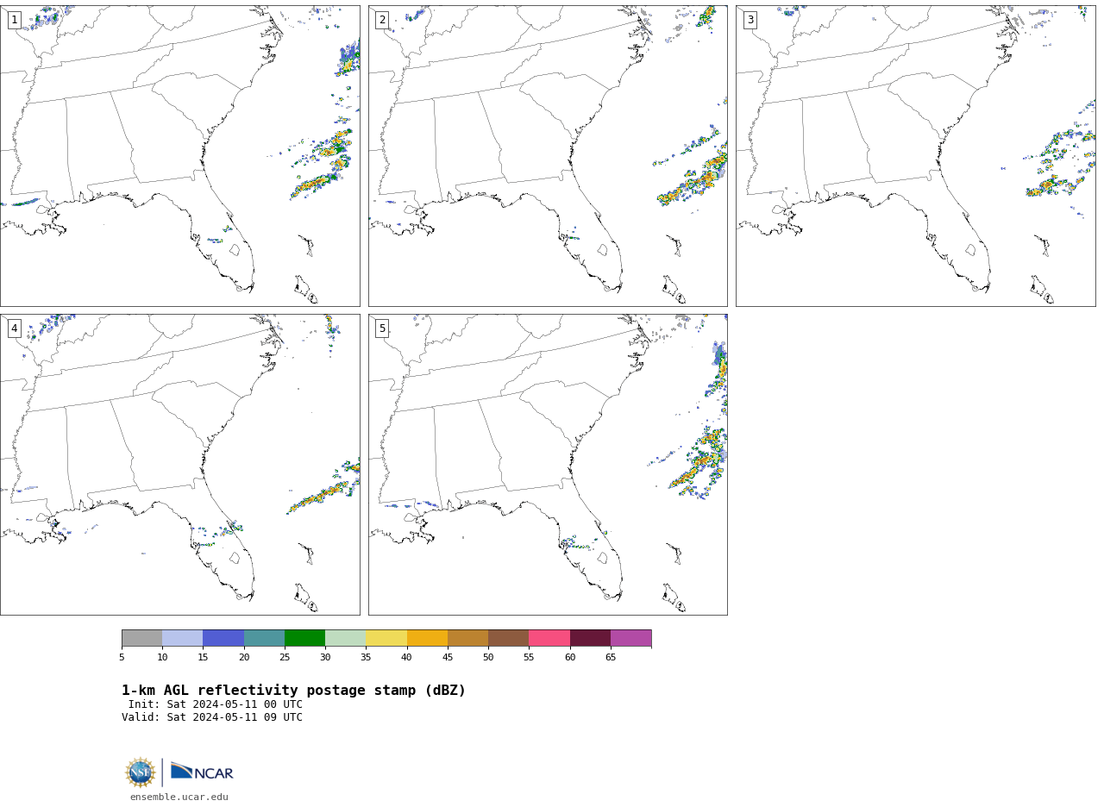Click the colorbar tick label 35

pos(366,658)
